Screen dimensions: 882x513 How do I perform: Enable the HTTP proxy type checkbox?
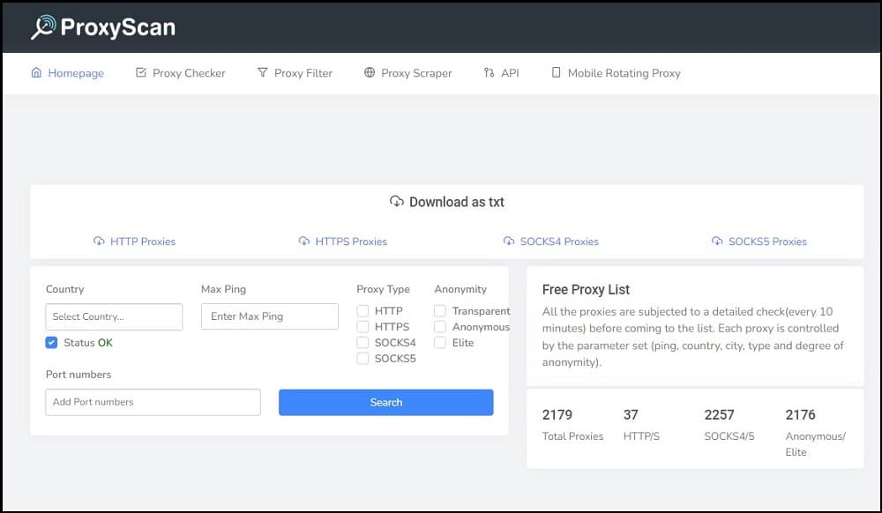[x=363, y=311]
